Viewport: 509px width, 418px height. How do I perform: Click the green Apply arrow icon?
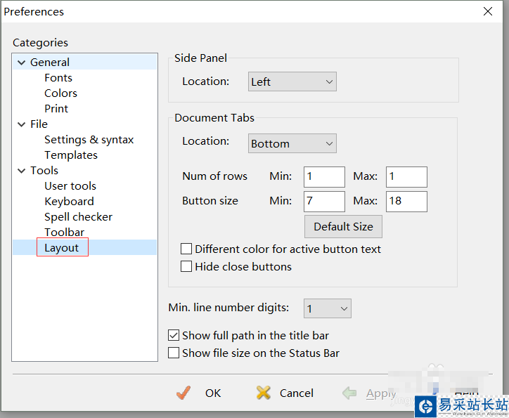coord(349,393)
